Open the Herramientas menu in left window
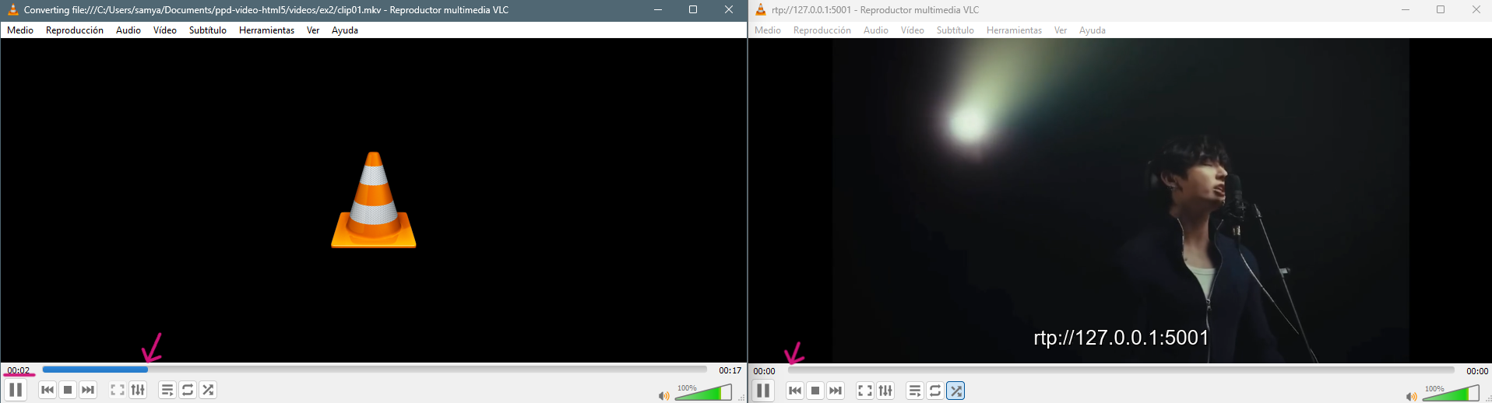Image resolution: width=1492 pixels, height=403 pixels. (266, 30)
